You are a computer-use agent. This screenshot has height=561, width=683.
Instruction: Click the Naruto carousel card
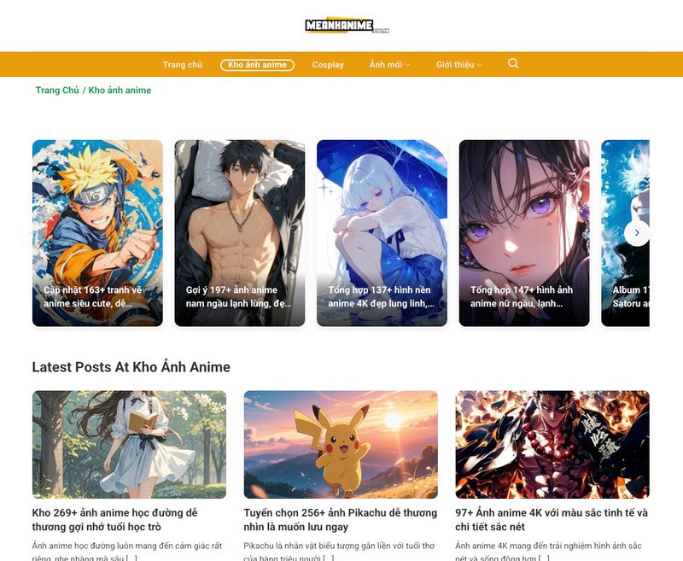point(96,231)
